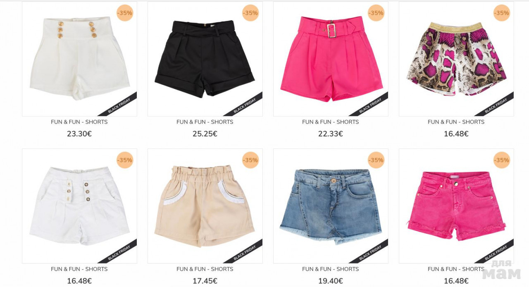Open the pink belted shorts image
Viewport: 529px width, 287px height.
(x=331, y=59)
